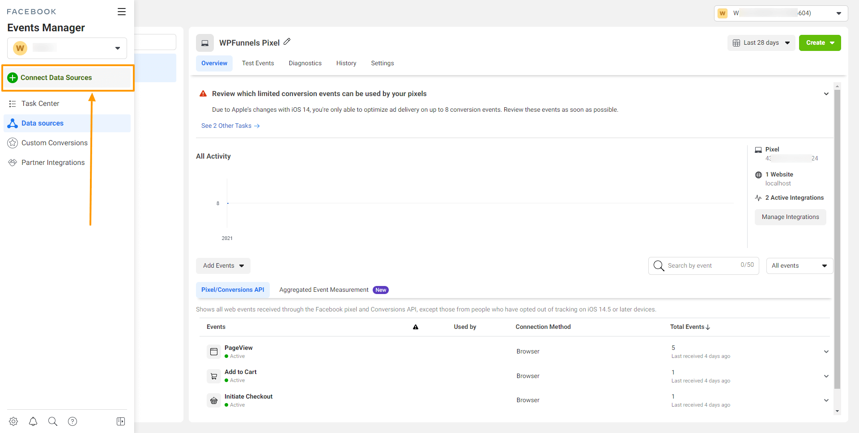Viewport: 859px width, 433px height.
Task: Expand the Add to Cart event row
Action: (x=826, y=376)
